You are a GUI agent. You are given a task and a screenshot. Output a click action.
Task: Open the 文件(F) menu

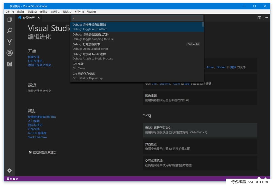click(x=9, y=12)
